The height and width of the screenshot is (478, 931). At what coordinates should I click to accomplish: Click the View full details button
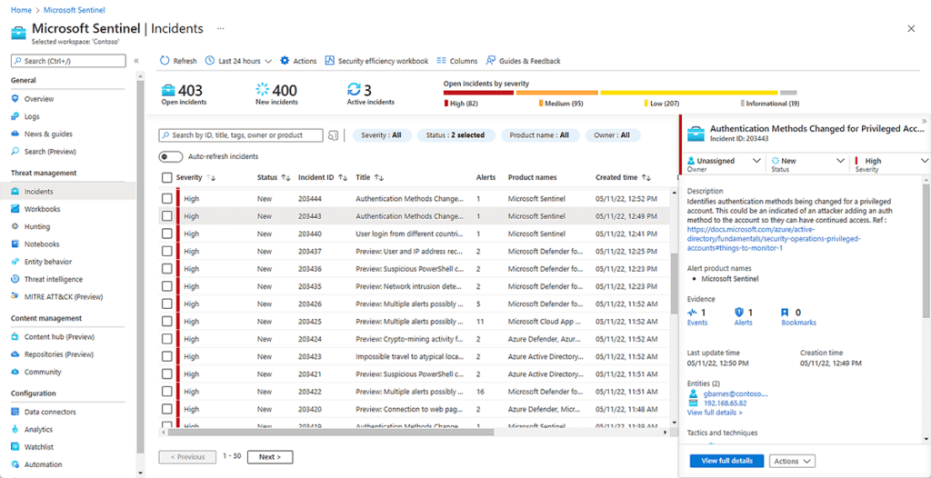[x=726, y=461]
